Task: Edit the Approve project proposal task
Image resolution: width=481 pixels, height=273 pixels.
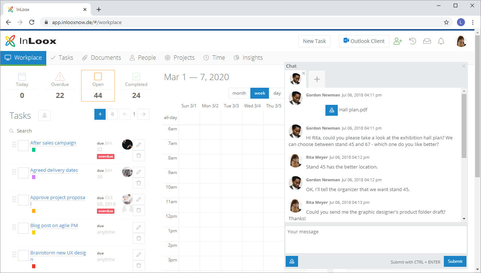Action: [x=139, y=199]
